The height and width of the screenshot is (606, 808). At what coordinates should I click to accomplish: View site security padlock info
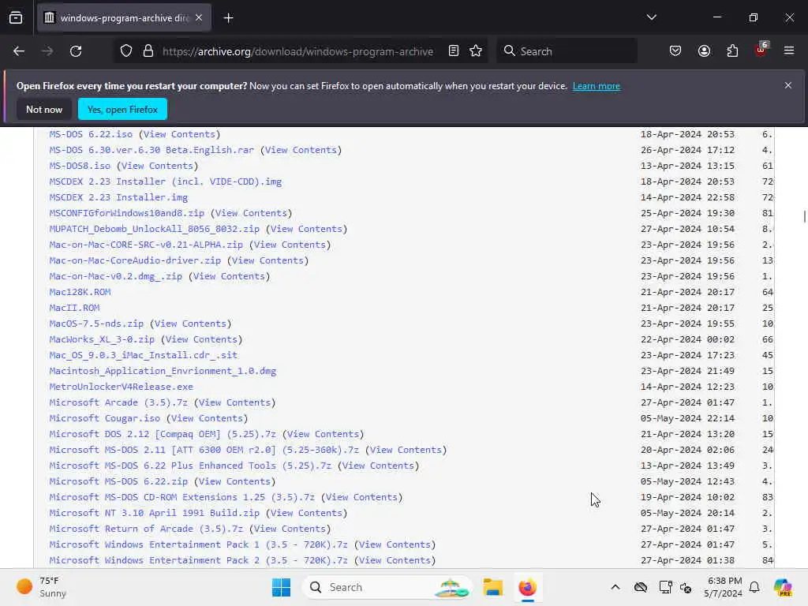tap(148, 51)
